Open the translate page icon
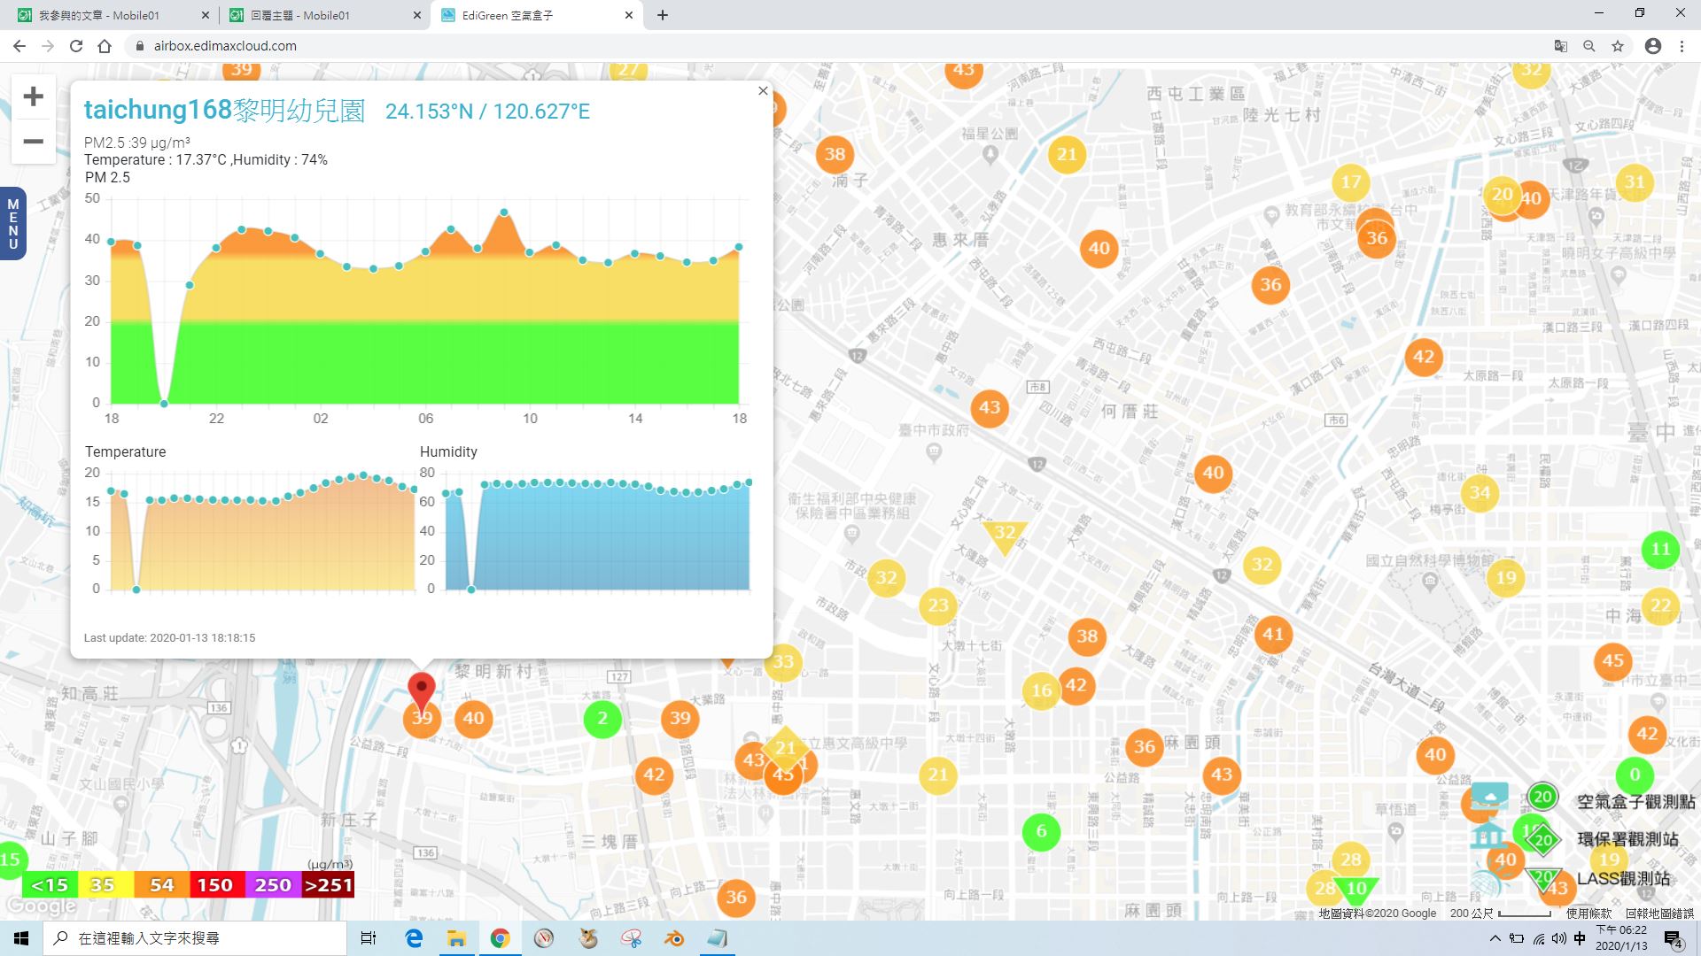 (1561, 46)
